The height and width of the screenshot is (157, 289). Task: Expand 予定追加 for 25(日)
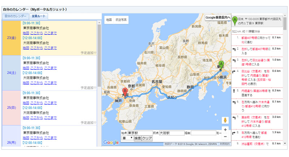tap(88, 123)
